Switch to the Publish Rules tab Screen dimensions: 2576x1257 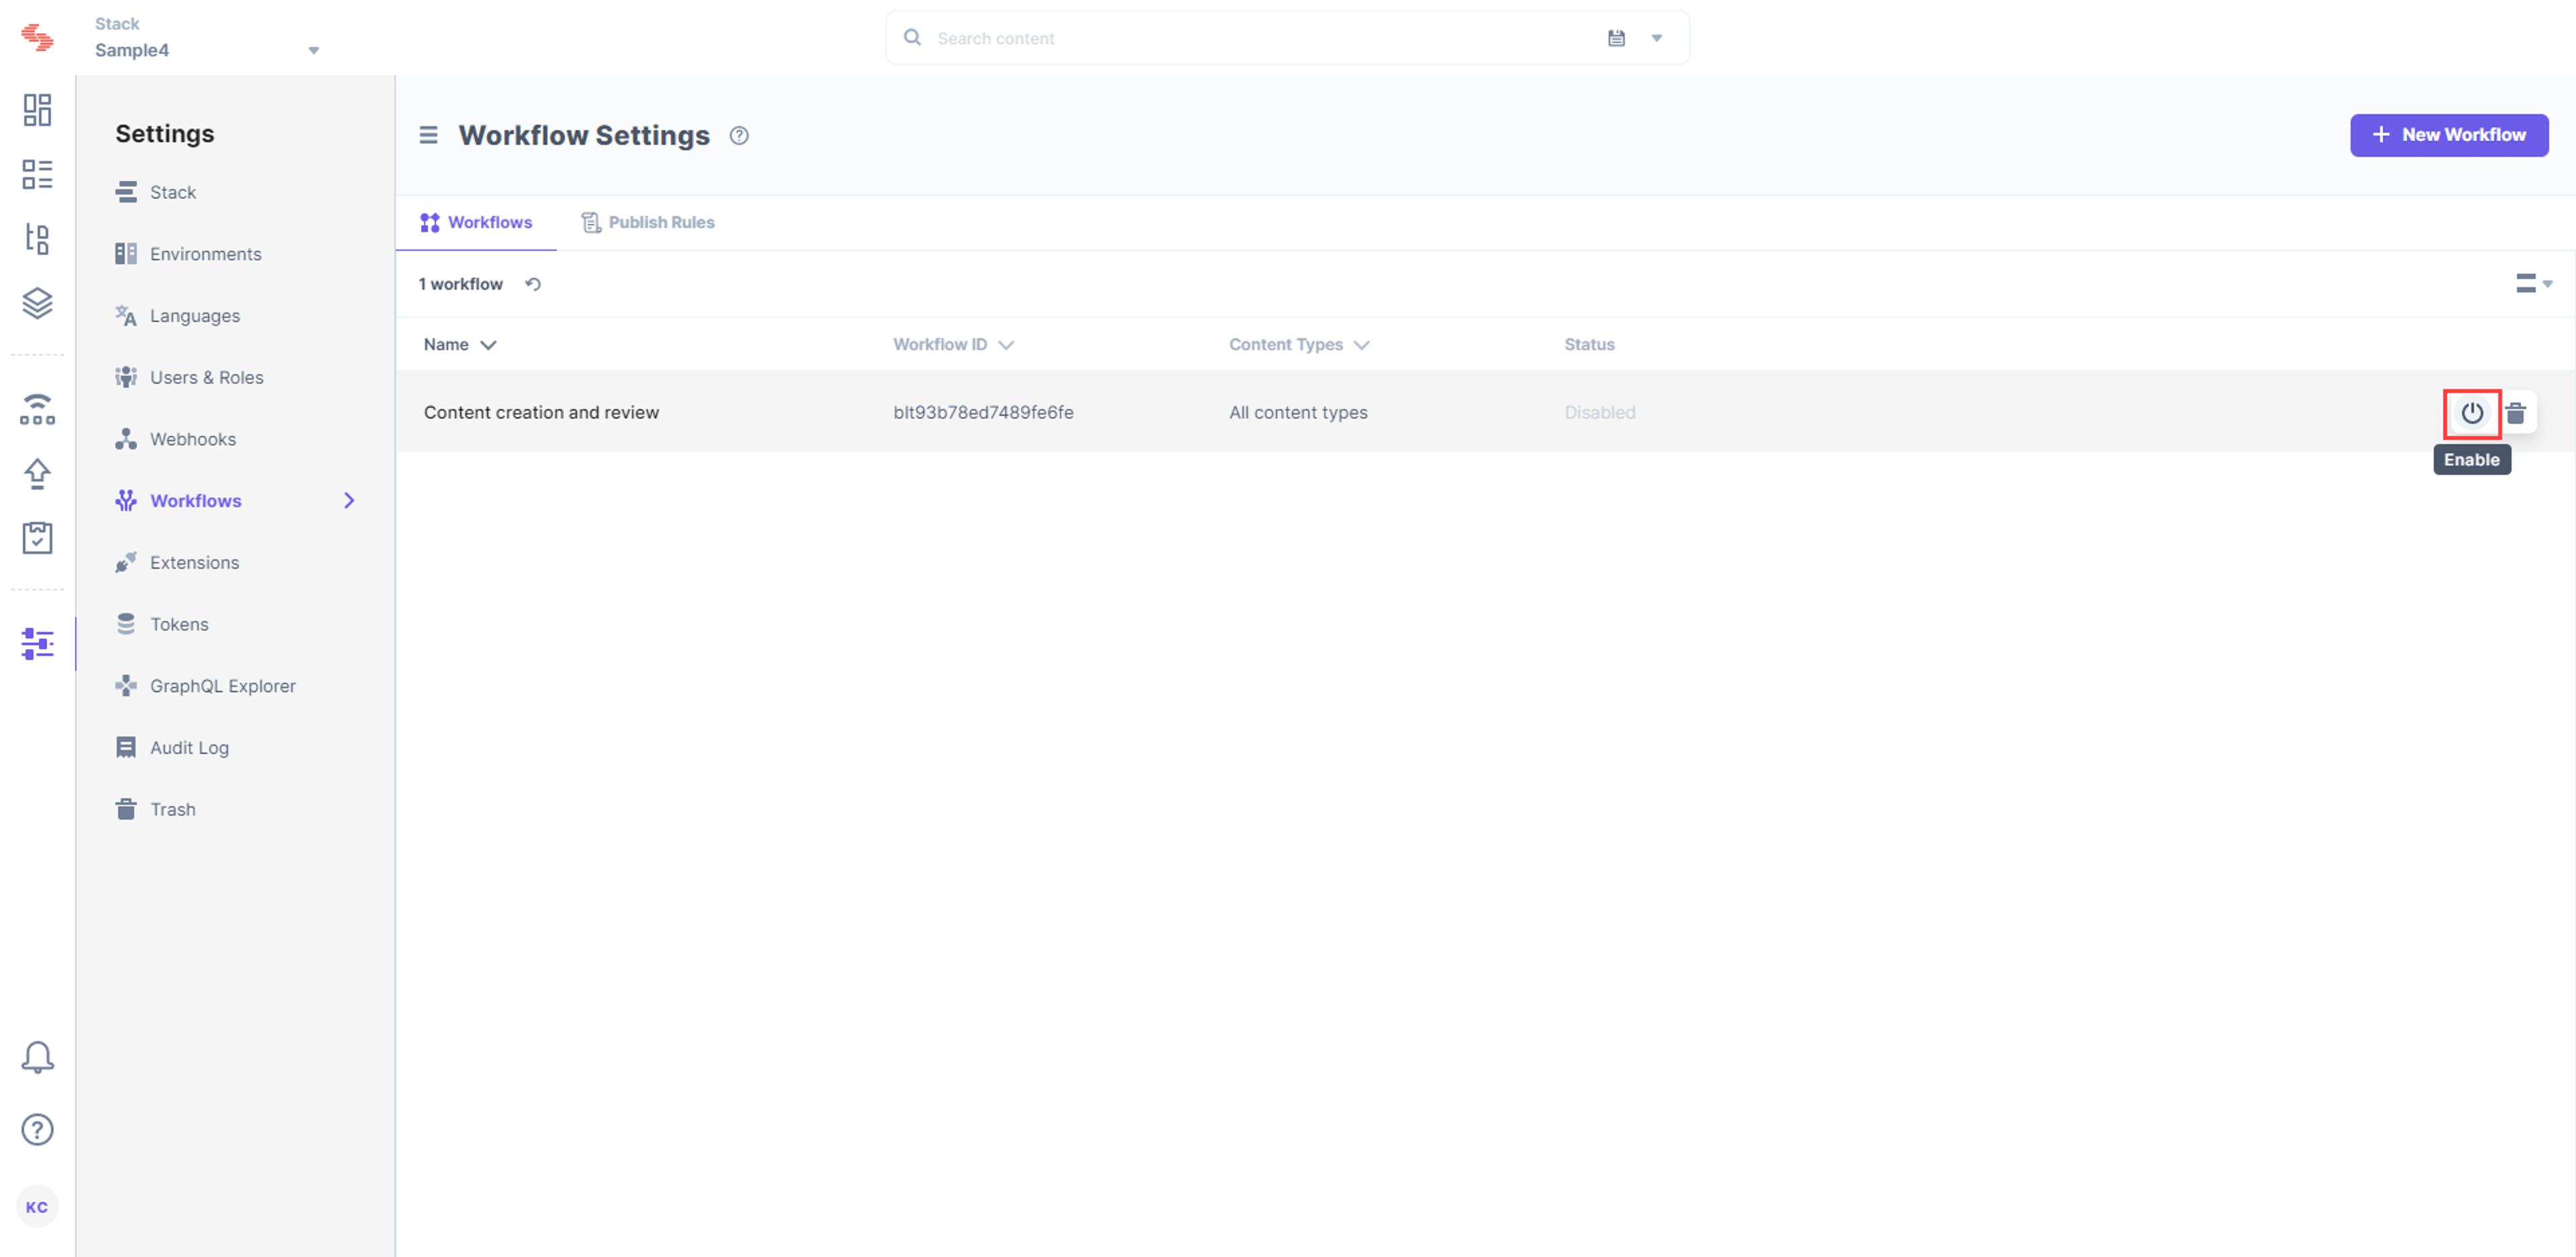point(648,222)
